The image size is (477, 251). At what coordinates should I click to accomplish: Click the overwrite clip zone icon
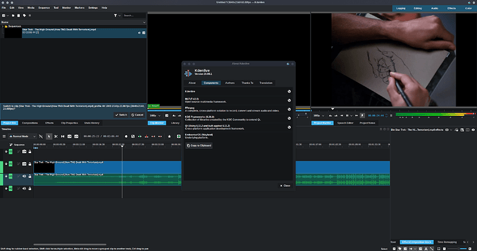pyautogui.click(x=147, y=137)
